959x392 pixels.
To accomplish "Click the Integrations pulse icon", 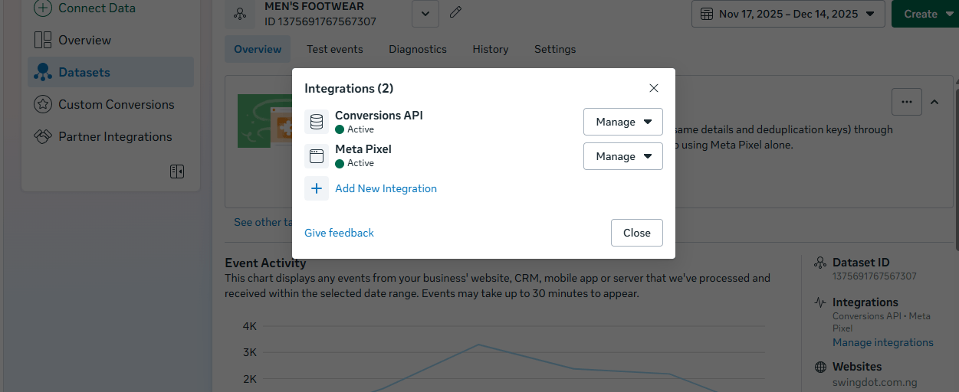I will 820,302.
